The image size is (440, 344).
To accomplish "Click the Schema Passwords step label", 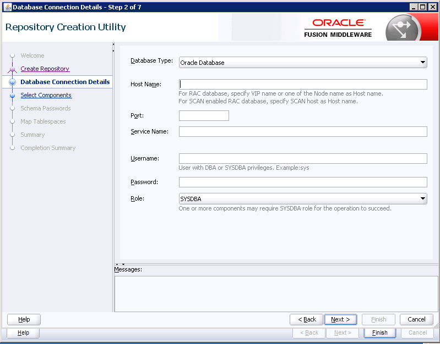I will pos(46,108).
